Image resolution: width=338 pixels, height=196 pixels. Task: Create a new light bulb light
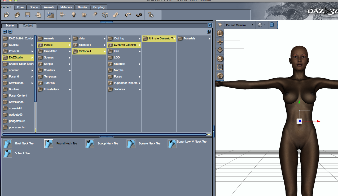coord(74,15)
